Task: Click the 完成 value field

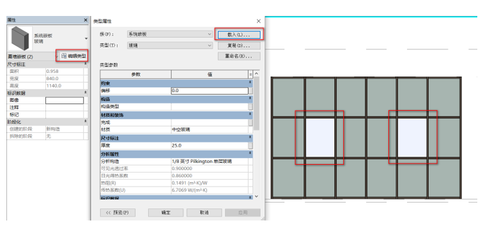Action: click(x=210, y=123)
